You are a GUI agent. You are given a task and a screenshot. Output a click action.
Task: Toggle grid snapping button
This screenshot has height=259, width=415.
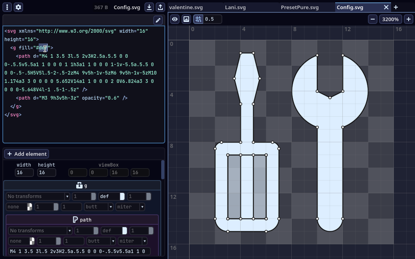click(x=198, y=19)
